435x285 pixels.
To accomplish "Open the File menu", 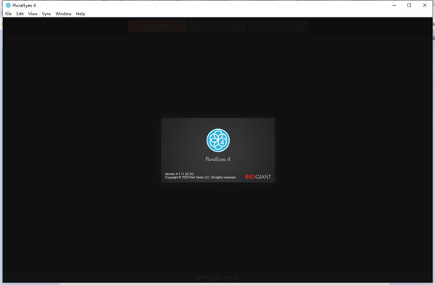I will tap(8, 14).
